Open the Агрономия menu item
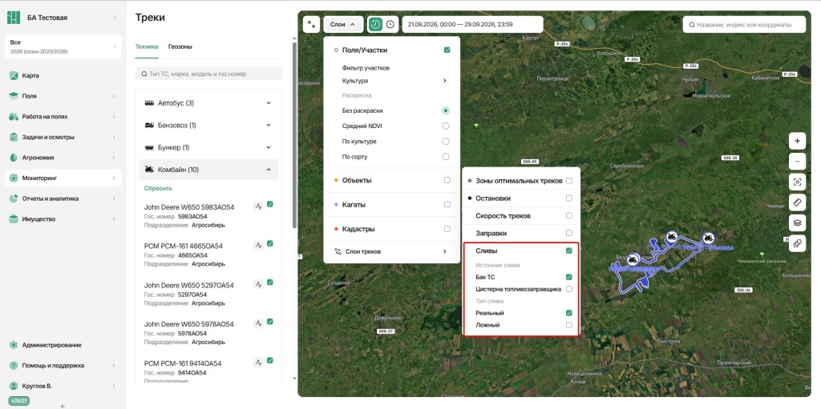Screen dimensions: 821x409 click(63, 158)
